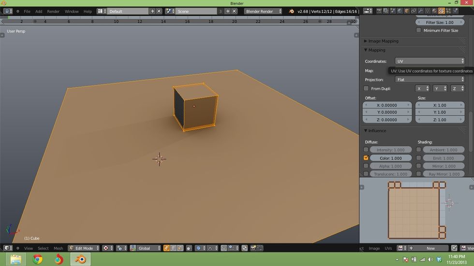The image size is (474, 266).
Task: Open the Coordinates UV dropdown
Action: [430, 61]
